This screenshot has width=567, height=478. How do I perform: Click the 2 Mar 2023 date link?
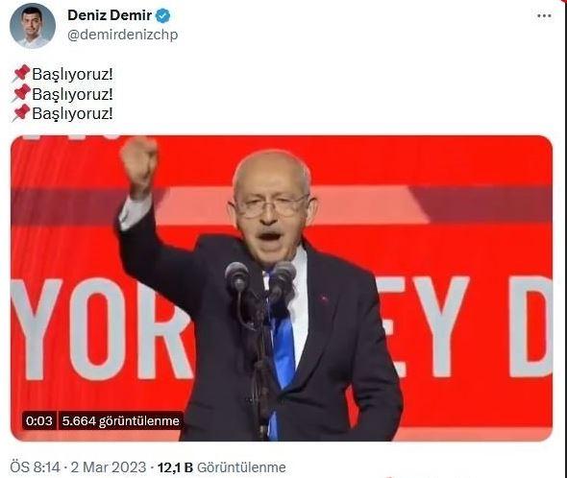pos(109,467)
